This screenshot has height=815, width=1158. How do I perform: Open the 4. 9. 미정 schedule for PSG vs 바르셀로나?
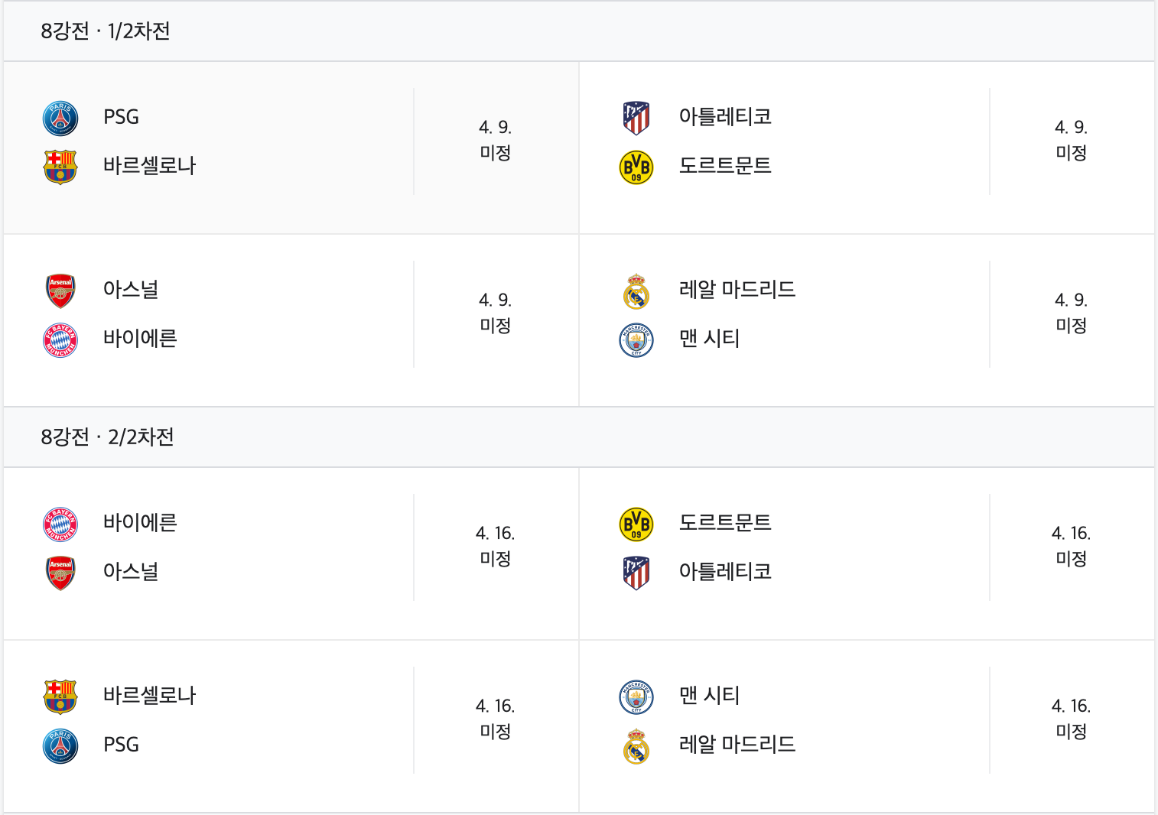(x=496, y=140)
